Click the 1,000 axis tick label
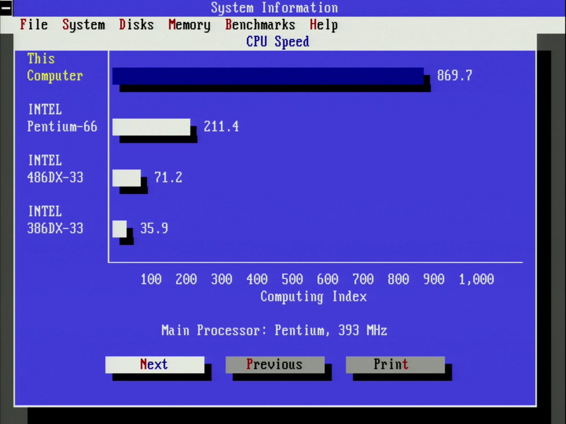 (x=476, y=279)
